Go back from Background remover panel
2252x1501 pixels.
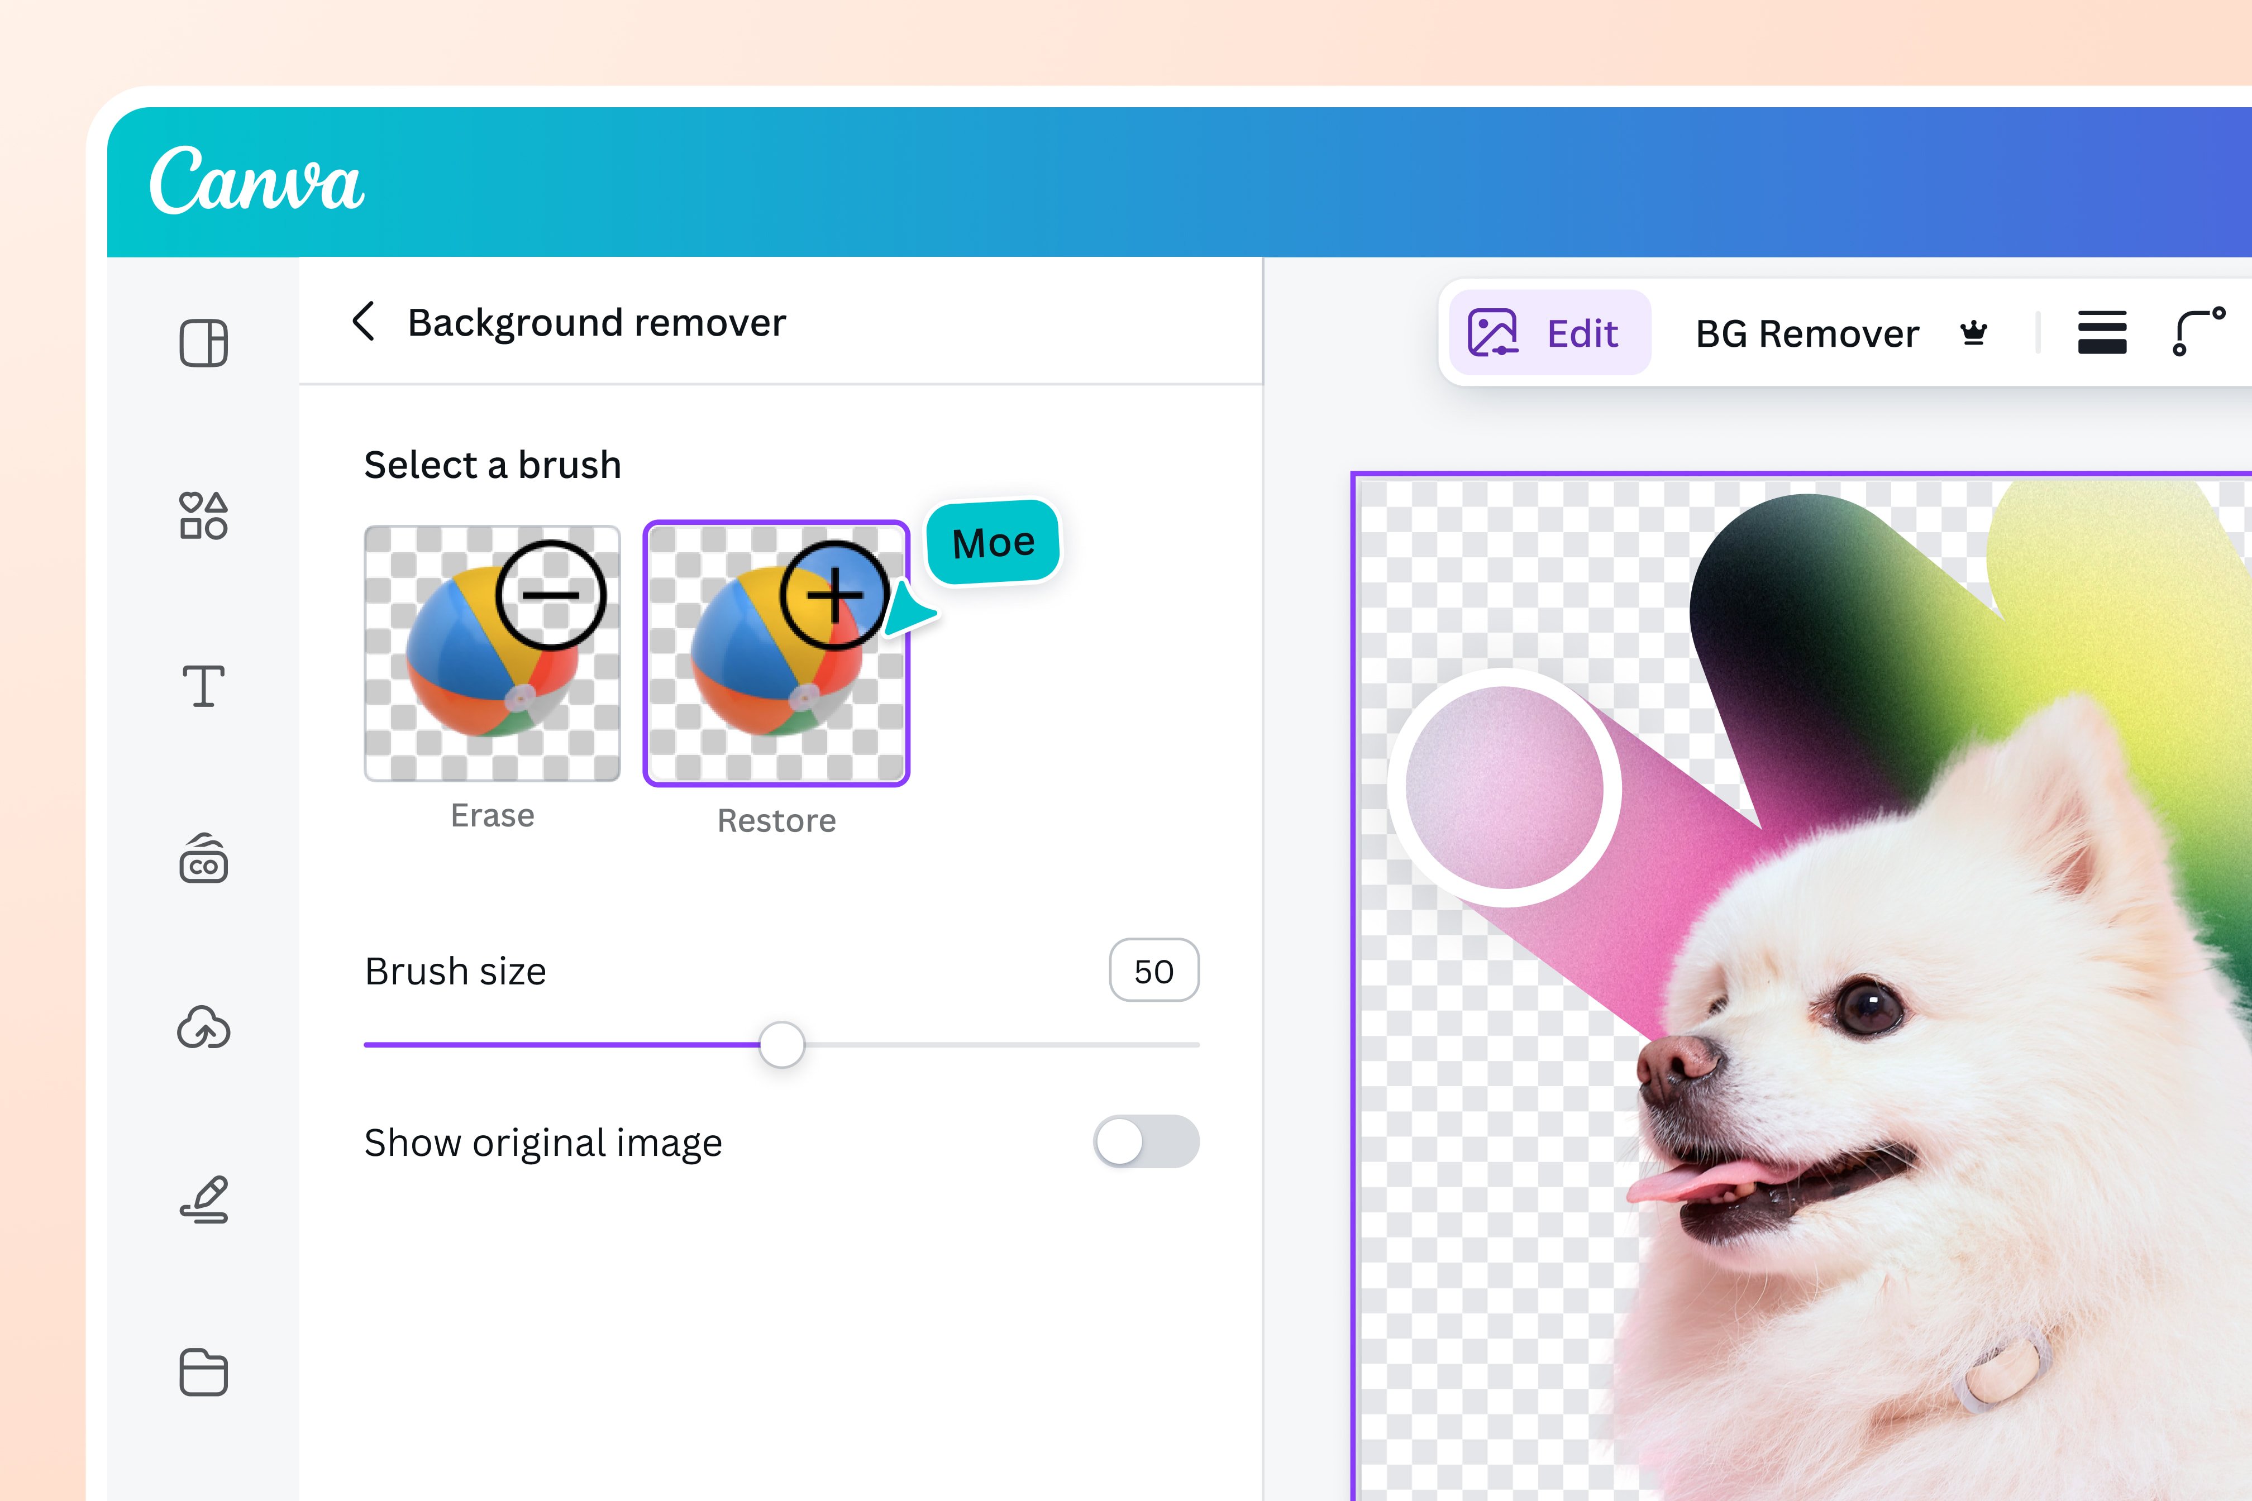[363, 322]
